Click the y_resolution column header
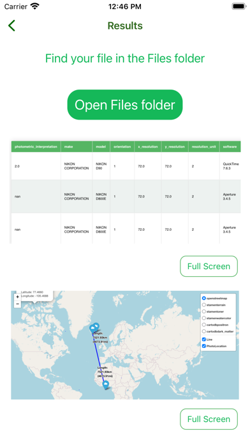 [x=175, y=146]
